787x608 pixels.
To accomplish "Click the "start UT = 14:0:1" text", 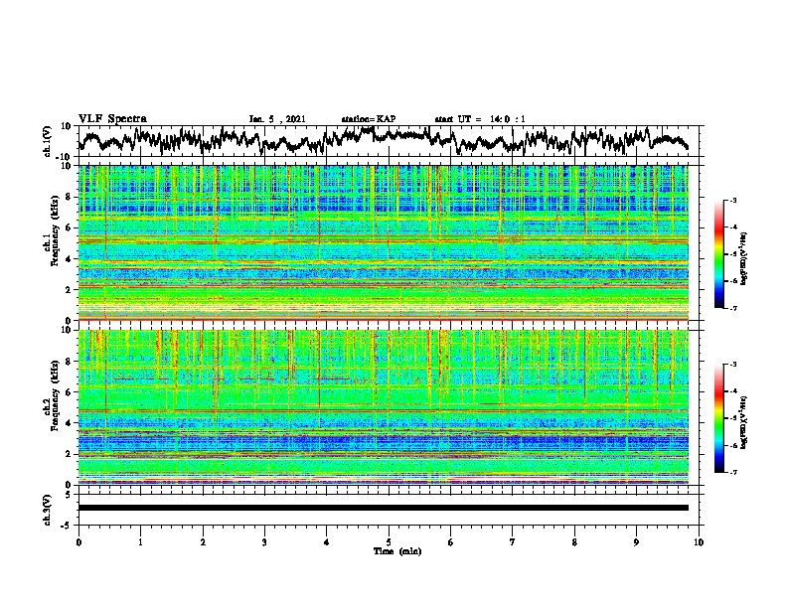I will 480,119.
